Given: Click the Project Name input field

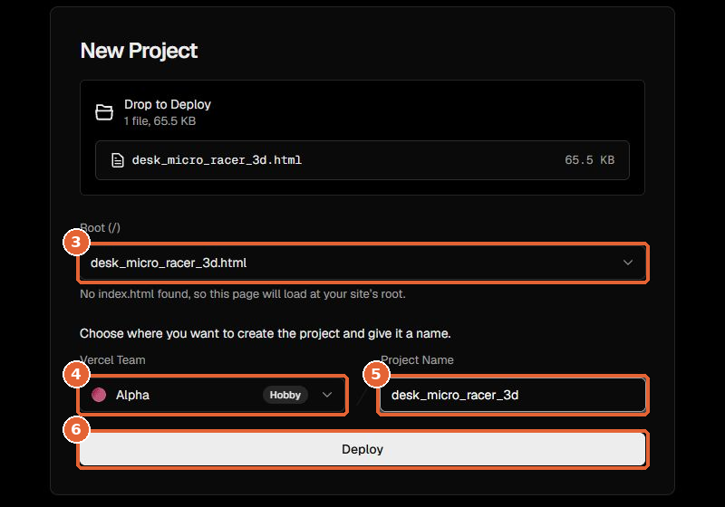Looking at the screenshot, I should point(513,395).
